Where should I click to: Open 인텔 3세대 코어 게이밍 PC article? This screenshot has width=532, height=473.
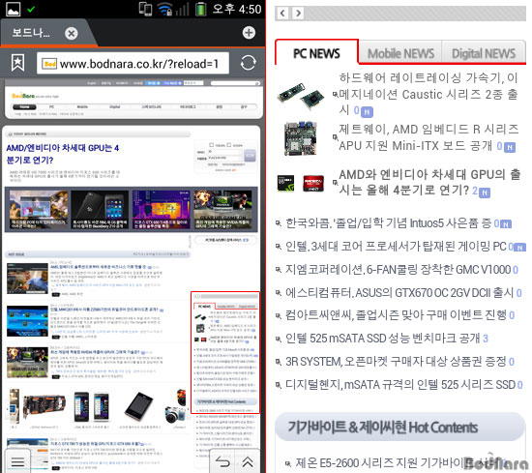[x=396, y=246]
